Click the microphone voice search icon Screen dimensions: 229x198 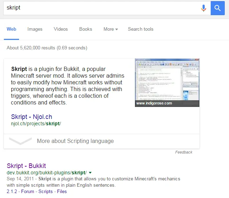203,8
